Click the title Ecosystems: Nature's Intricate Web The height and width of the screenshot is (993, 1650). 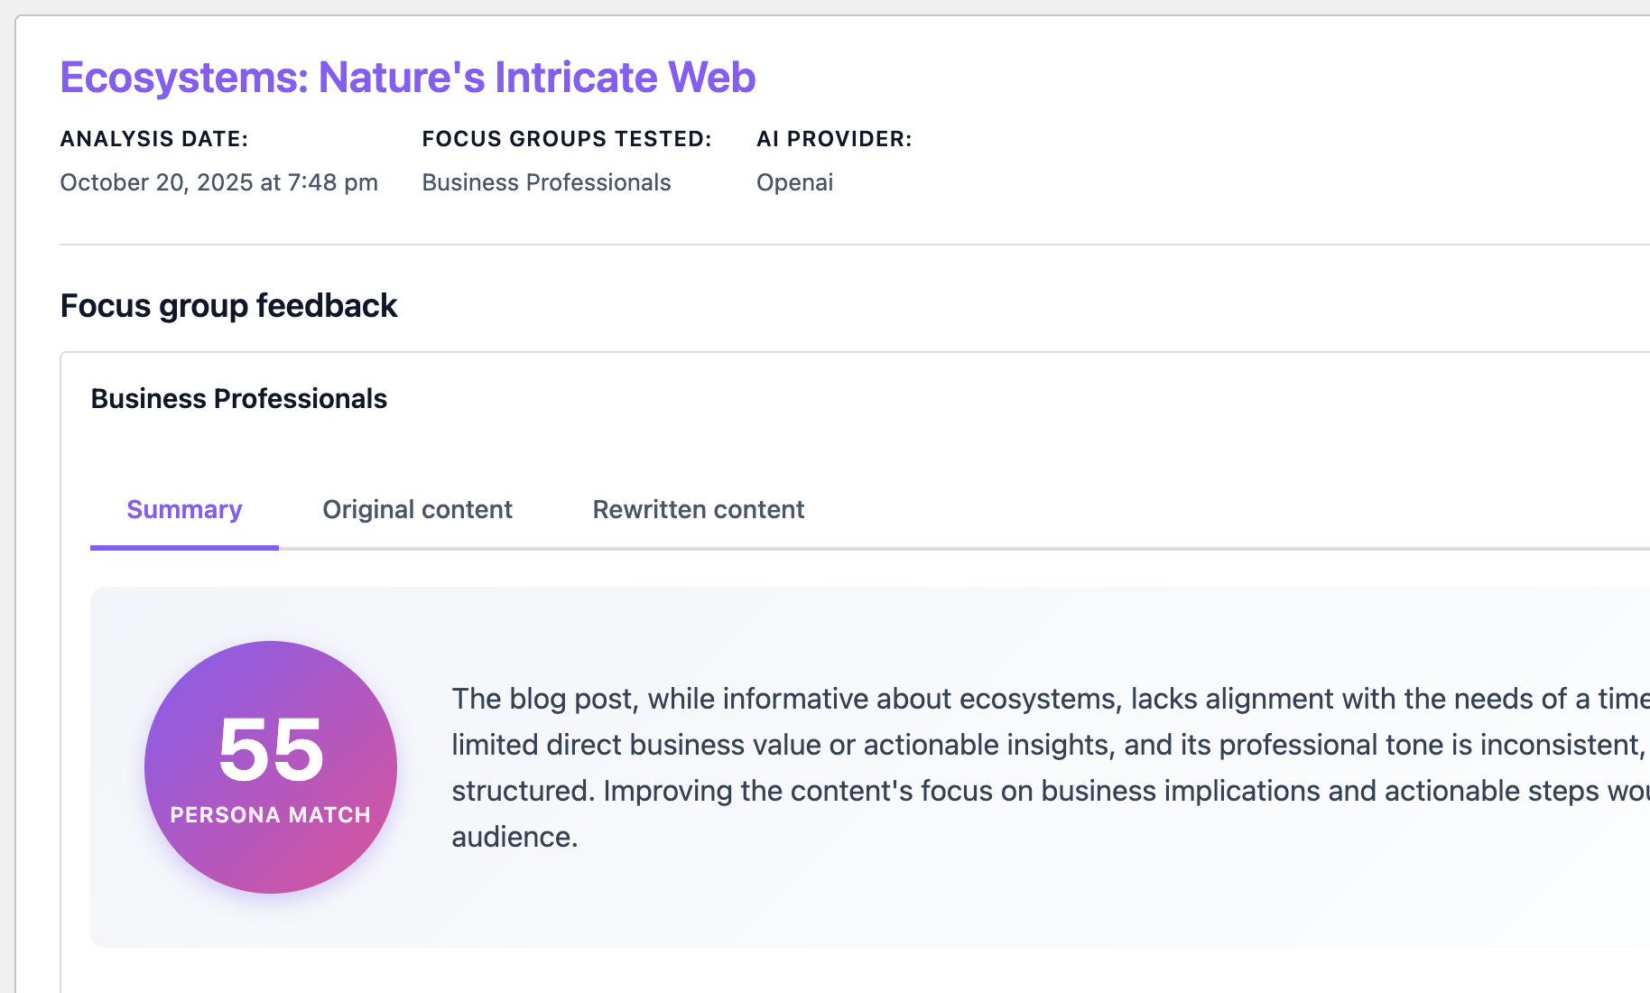pos(408,78)
